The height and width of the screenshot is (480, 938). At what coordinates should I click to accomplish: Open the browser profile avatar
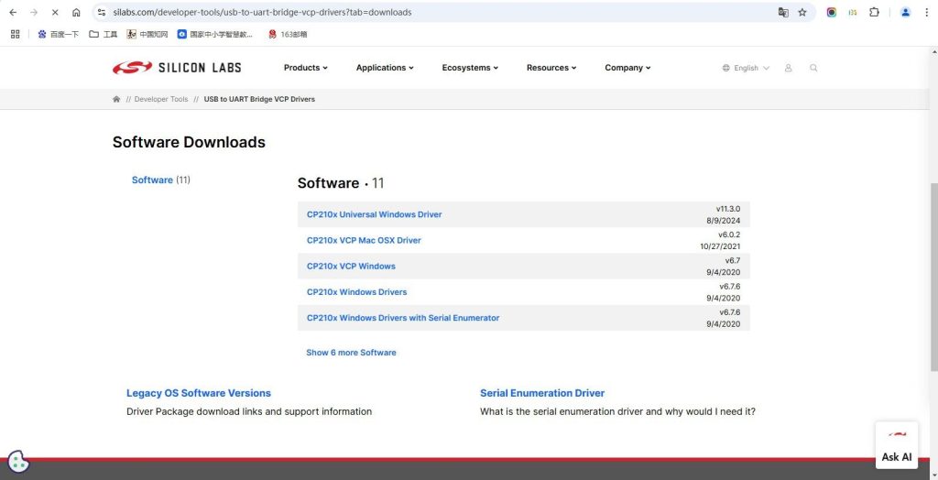905,12
